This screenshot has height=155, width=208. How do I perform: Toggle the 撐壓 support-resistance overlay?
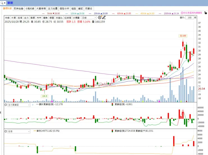point(52,18)
